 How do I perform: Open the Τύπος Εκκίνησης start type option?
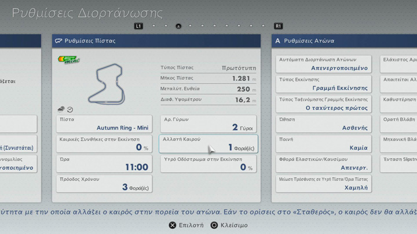(x=323, y=84)
